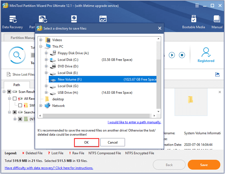
Task: Select the This PC computer icon
Action: point(48,46)
